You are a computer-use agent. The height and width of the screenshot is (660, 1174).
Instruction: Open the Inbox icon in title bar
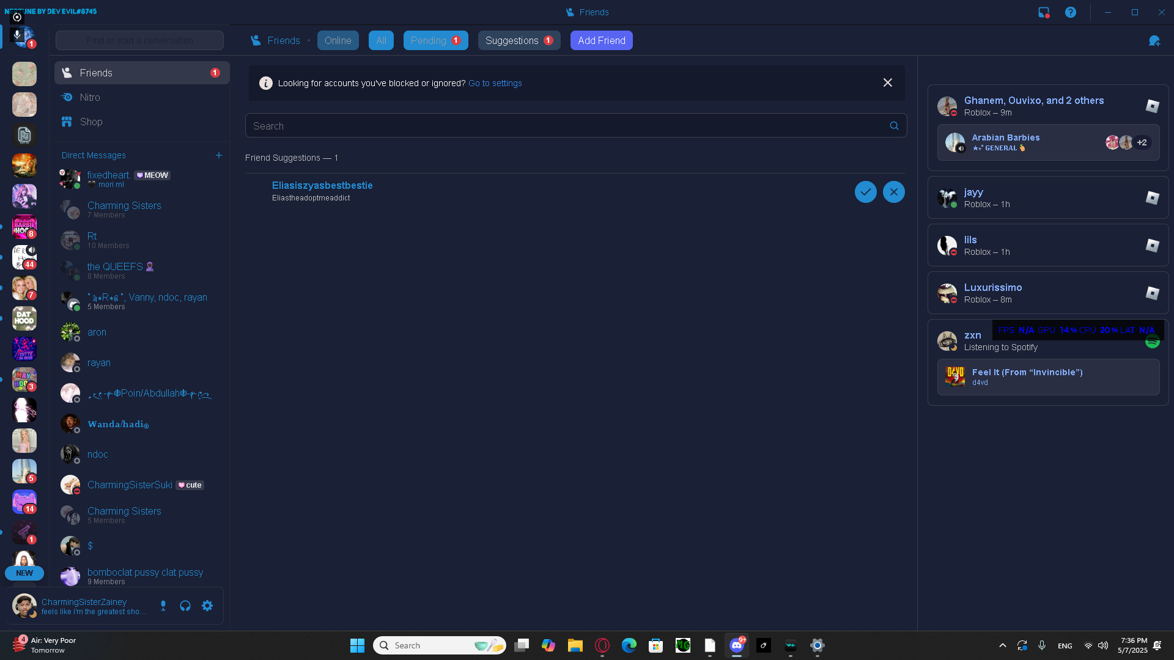pyautogui.click(x=1044, y=12)
